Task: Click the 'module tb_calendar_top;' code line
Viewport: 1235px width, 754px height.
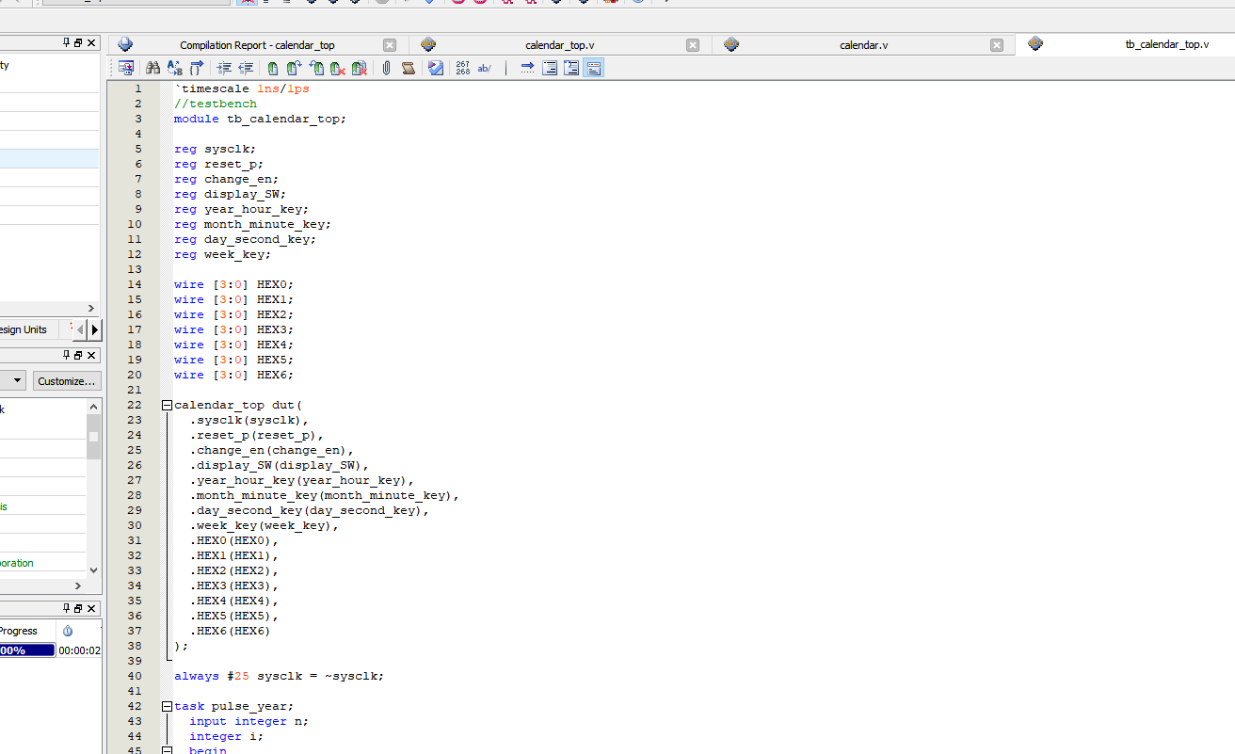Action: point(260,119)
